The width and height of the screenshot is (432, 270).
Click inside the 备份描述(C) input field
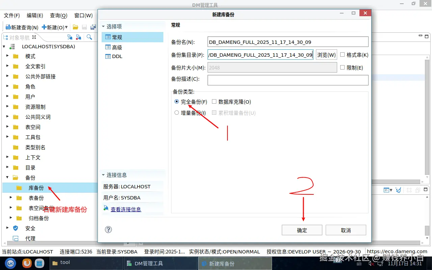pyautogui.click(x=288, y=80)
